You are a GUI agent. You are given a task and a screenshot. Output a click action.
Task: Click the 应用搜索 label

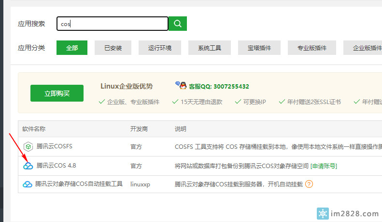(31, 24)
